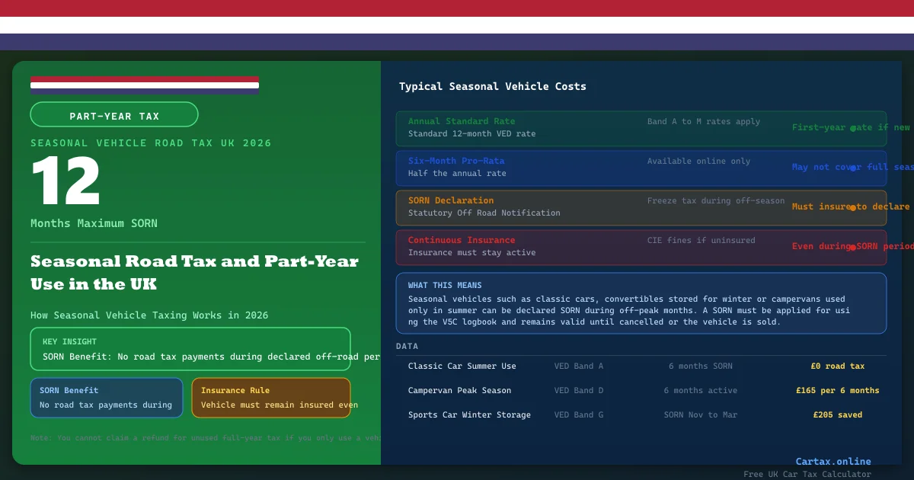This screenshot has width=914, height=480.
Task: Expand the WHAT THIS MEANS panel
Action: [x=641, y=302]
